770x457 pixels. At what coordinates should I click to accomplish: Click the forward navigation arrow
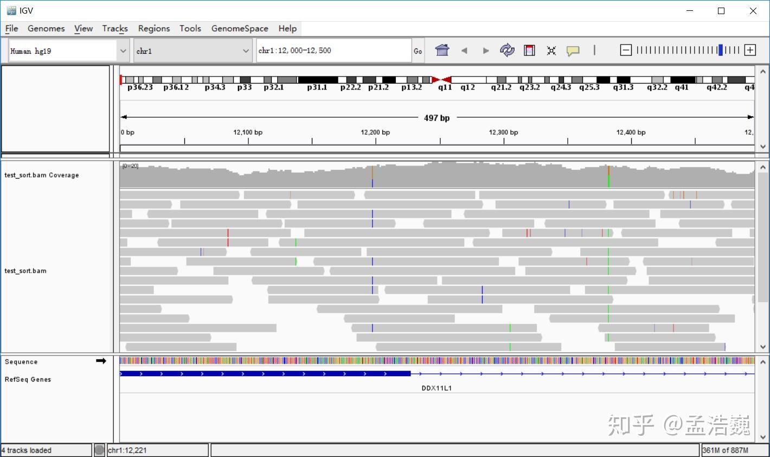pos(485,50)
